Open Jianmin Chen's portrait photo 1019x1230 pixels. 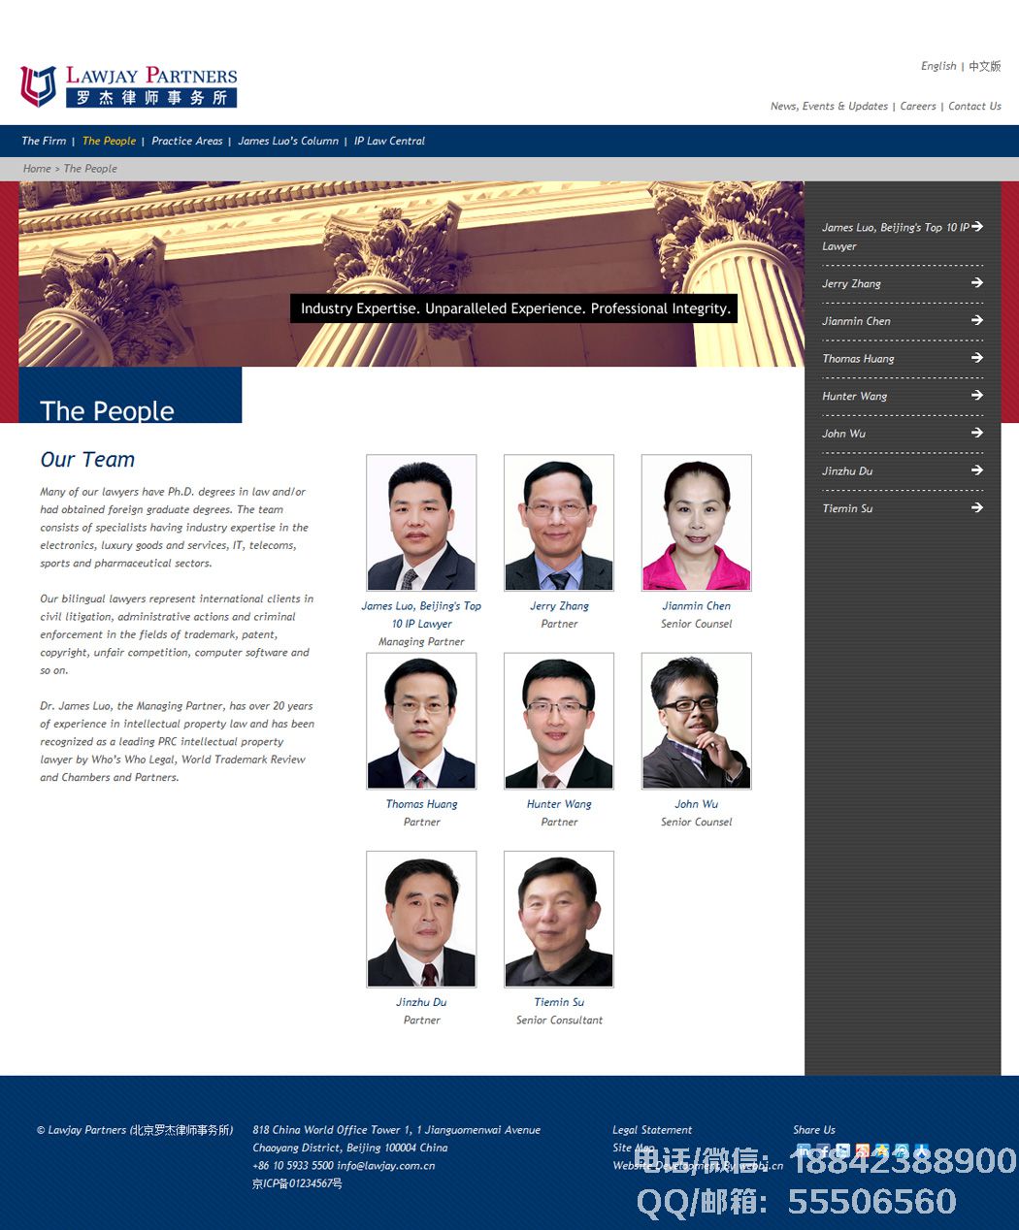697,523
